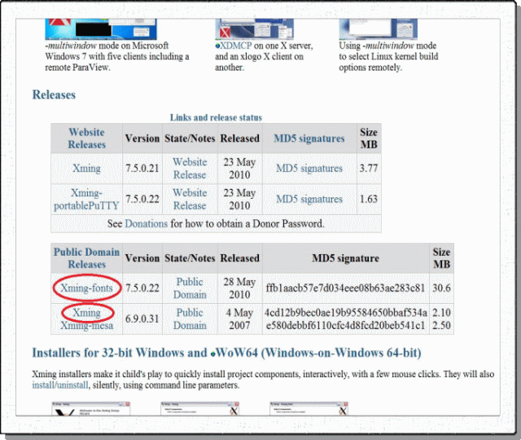Open the second installer screenshot thumbnail
This screenshot has height=440, width=521.
[x=200, y=408]
